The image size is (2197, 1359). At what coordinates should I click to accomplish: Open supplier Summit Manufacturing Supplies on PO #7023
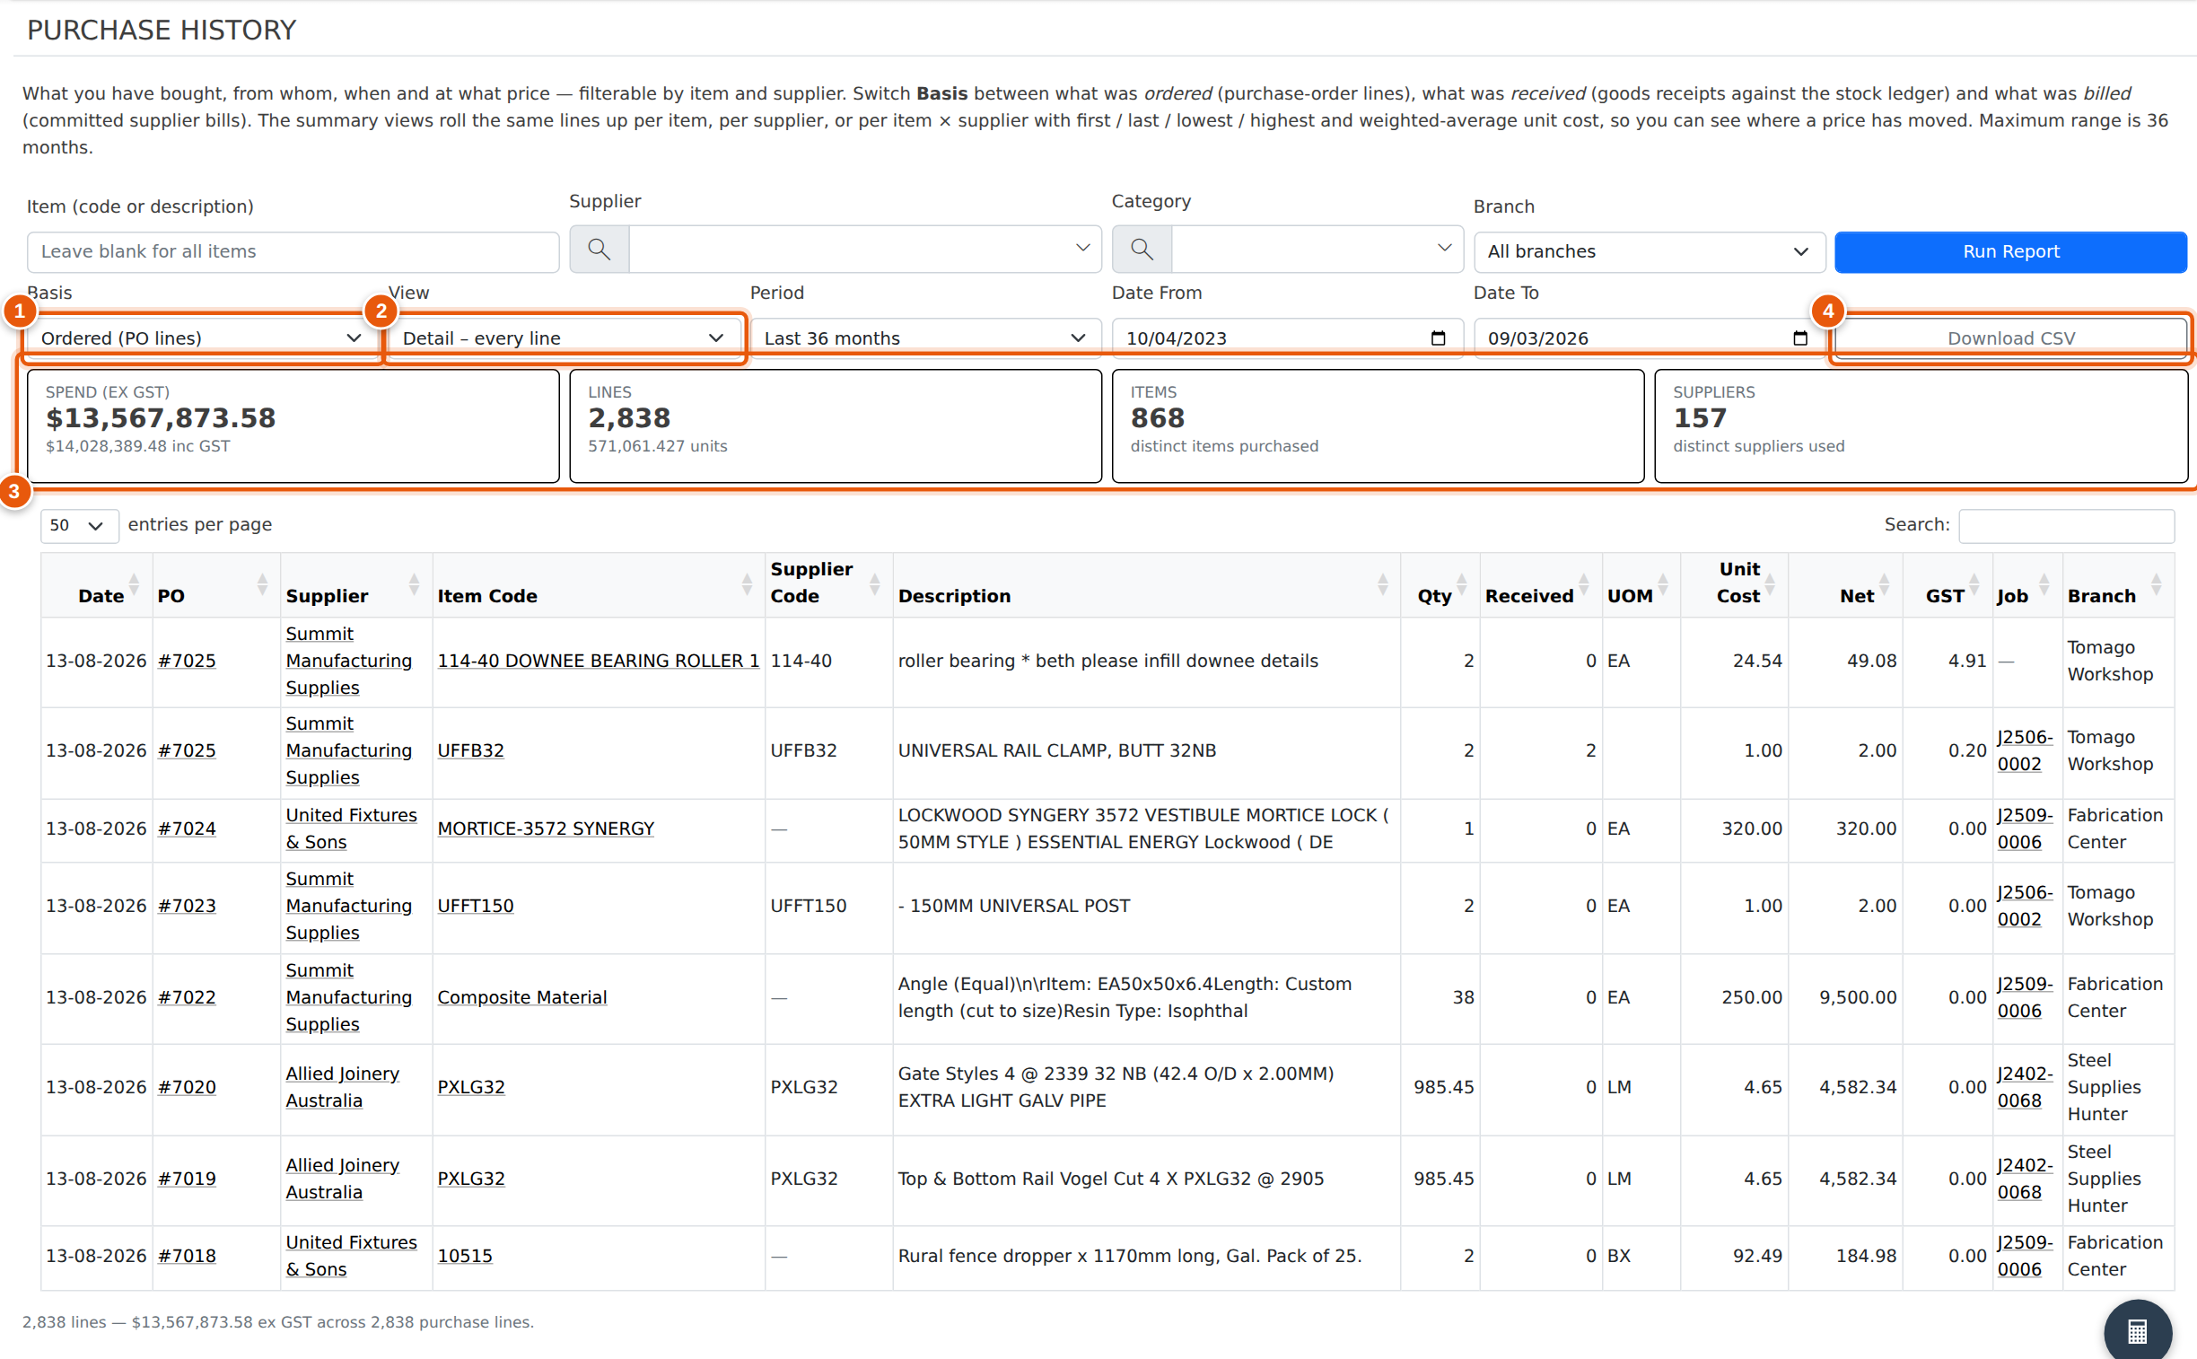coord(348,906)
